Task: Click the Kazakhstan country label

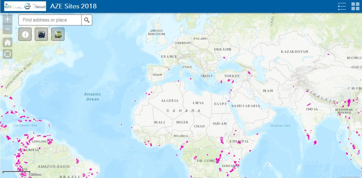Action: click(294, 52)
